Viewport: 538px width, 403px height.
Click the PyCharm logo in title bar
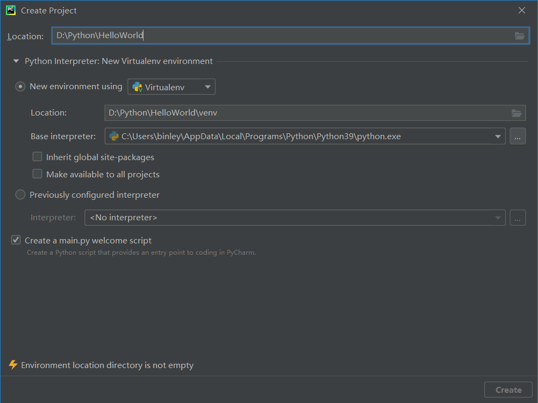(11, 10)
